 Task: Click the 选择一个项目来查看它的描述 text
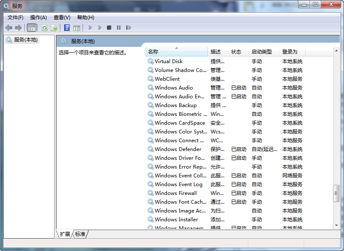[x=93, y=53]
